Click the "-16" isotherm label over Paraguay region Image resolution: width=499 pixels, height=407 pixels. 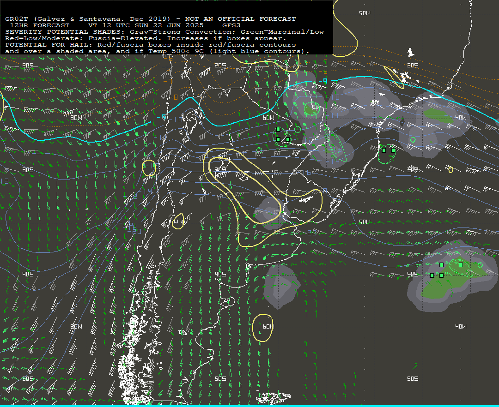point(305,173)
